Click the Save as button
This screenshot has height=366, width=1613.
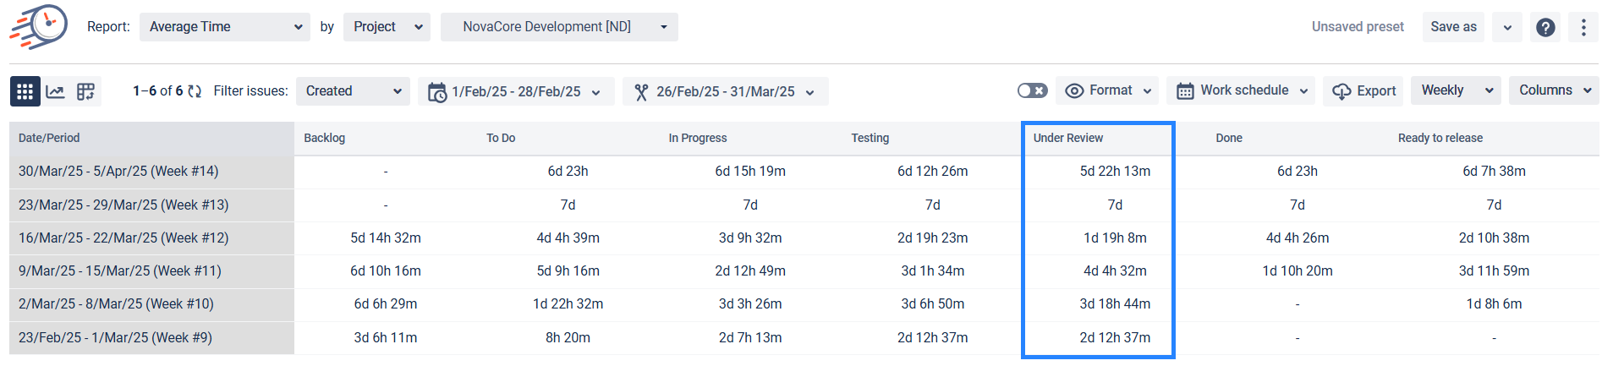point(1453,27)
